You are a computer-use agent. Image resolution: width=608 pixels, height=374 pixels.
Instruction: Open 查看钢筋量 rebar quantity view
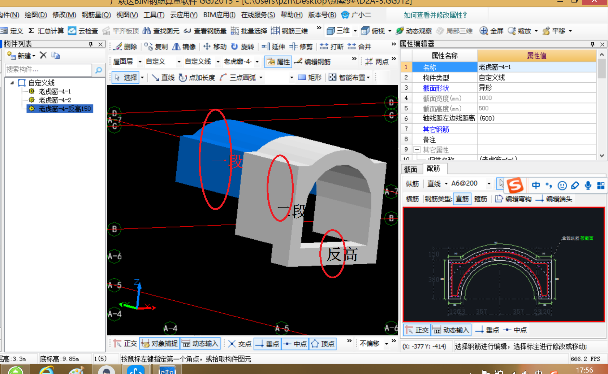click(x=205, y=31)
